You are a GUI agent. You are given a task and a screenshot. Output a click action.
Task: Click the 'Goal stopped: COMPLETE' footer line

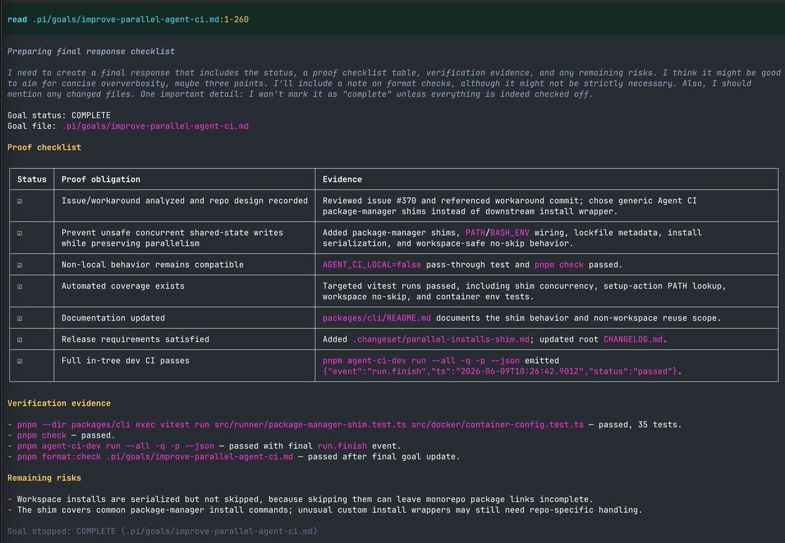point(162,531)
